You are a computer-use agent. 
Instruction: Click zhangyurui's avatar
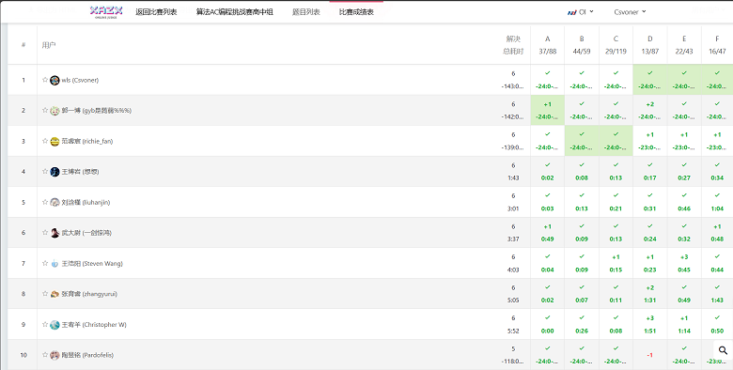pos(55,294)
